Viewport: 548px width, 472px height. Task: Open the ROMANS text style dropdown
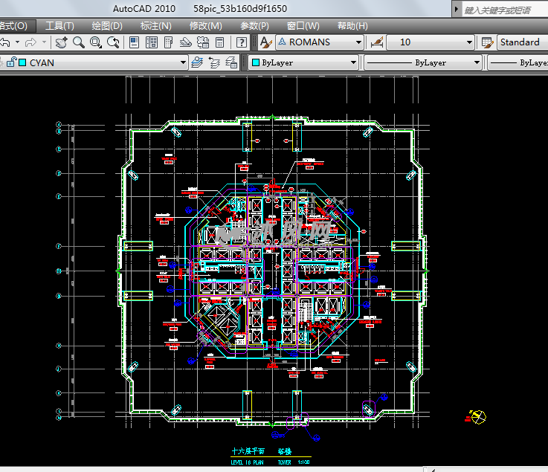(x=358, y=42)
